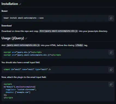Image resolution: width=116 pixels, height=104 pixels.
Task: Click the inline </body> code tag
Action: click(79, 45)
